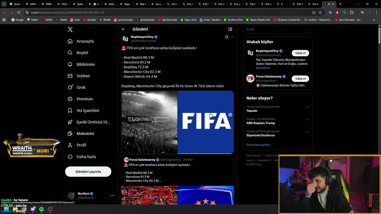The width and height of the screenshot is (381, 214).
Task: Open Spotify from the taskbar
Action: pyautogui.click(x=41, y=209)
